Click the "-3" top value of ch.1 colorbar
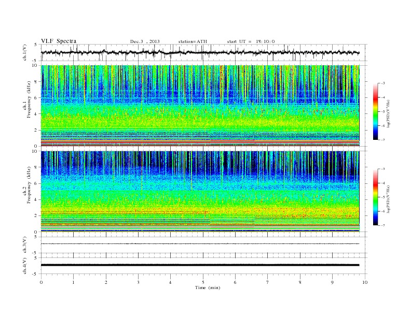Screen dimensions: 411x317 pyautogui.click(x=382, y=83)
